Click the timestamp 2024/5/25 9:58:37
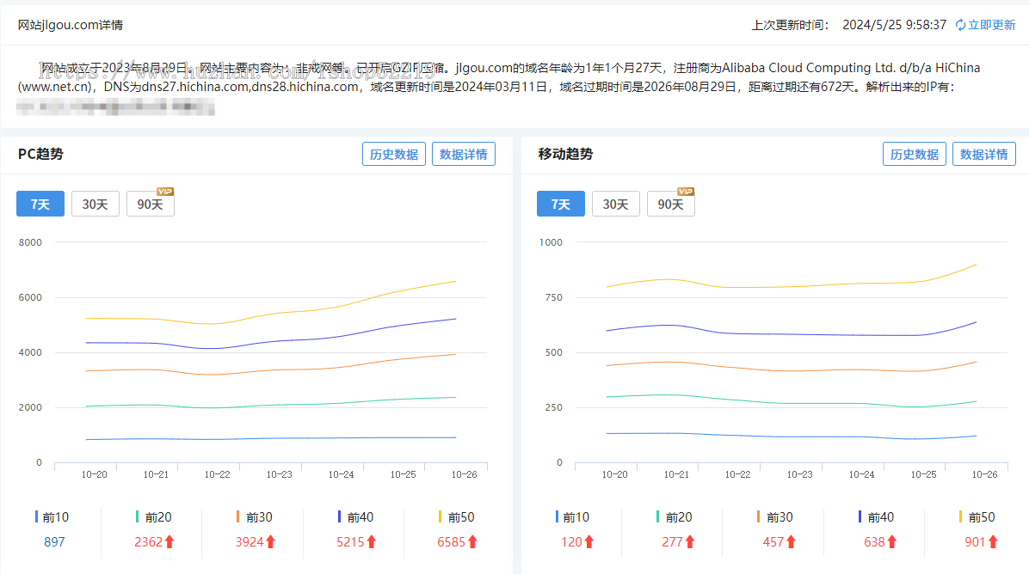 click(x=895, y=25)
